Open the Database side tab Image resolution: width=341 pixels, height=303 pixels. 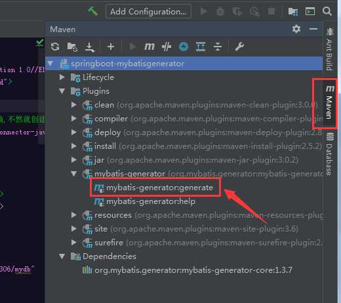tap(329, 153)
